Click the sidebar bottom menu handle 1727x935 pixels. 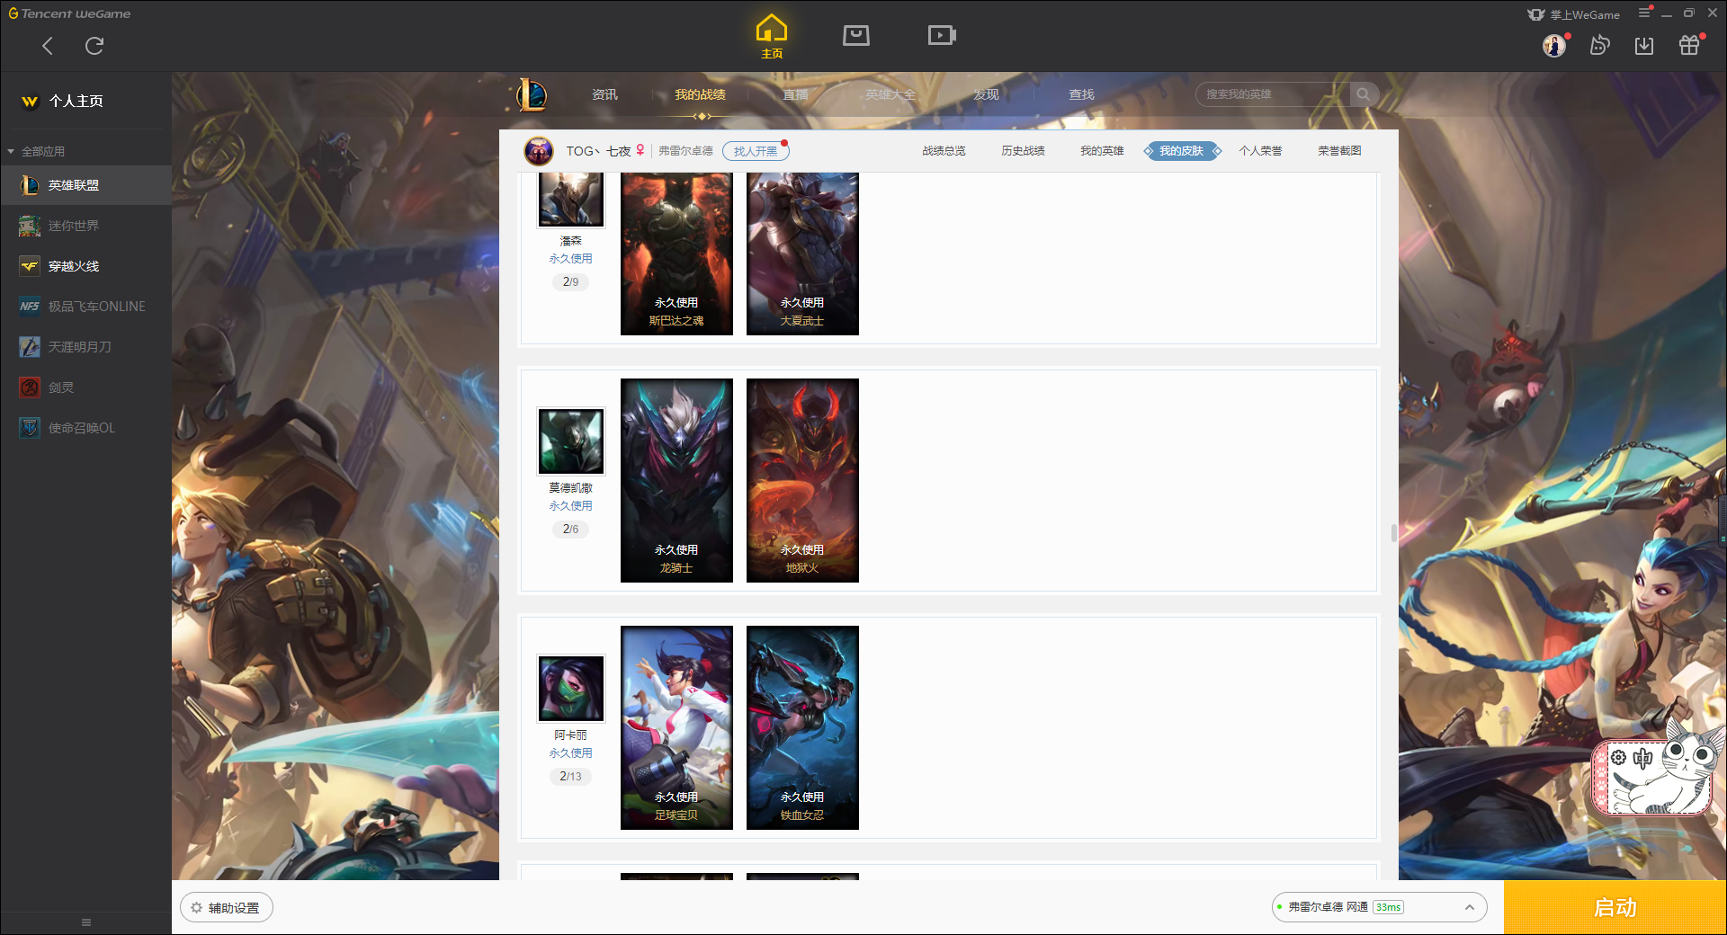click(x=86, y=922)
